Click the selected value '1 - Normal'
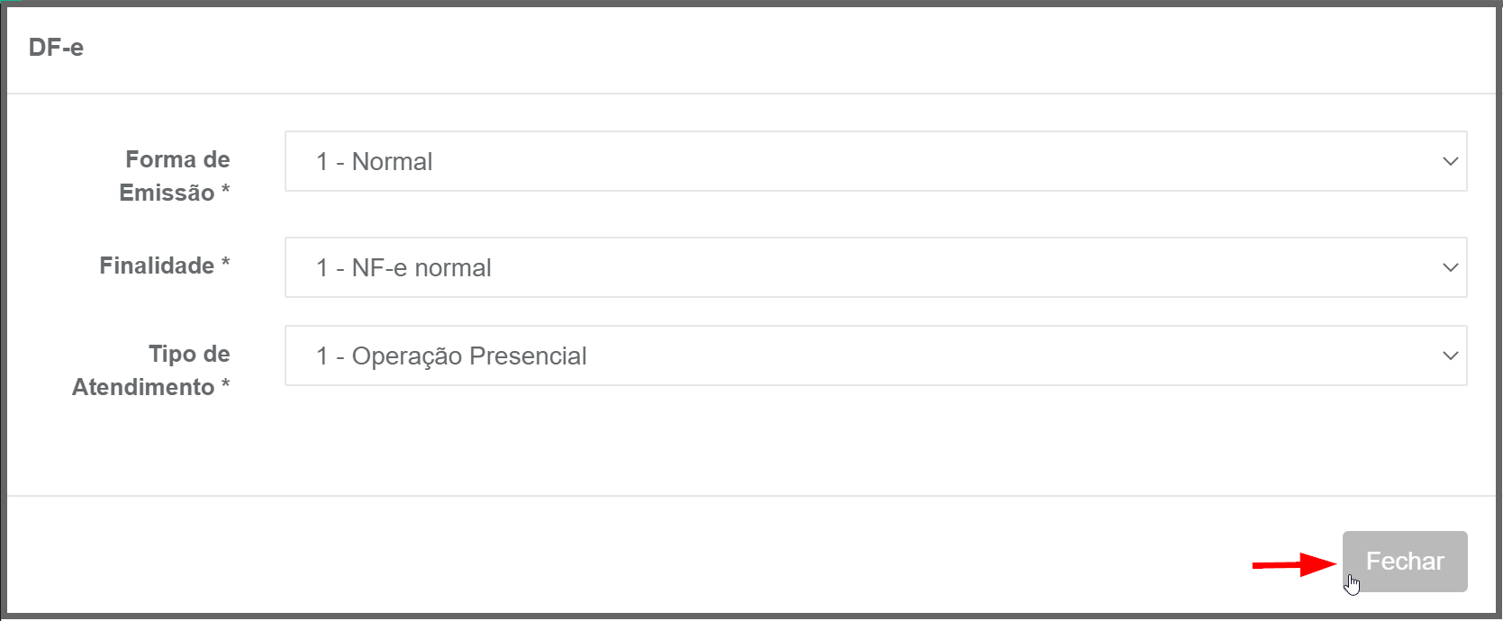This screenshot has width=1503, height=621. (374, 162)
